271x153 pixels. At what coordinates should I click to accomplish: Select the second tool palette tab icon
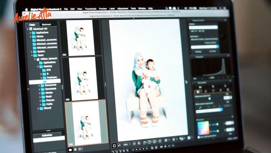tap(206, 91)
